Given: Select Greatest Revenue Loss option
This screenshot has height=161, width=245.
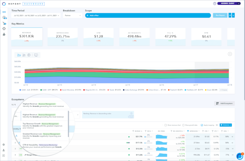Looking at the screenshot, I should 45,136.
